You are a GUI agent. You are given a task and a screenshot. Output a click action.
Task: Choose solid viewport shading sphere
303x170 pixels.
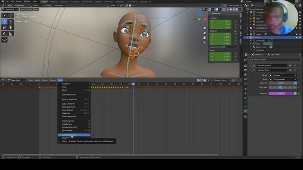tap(231, 9)
